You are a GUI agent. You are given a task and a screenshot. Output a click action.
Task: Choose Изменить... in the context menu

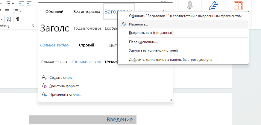pyautogui.click(x=183, y=24)
